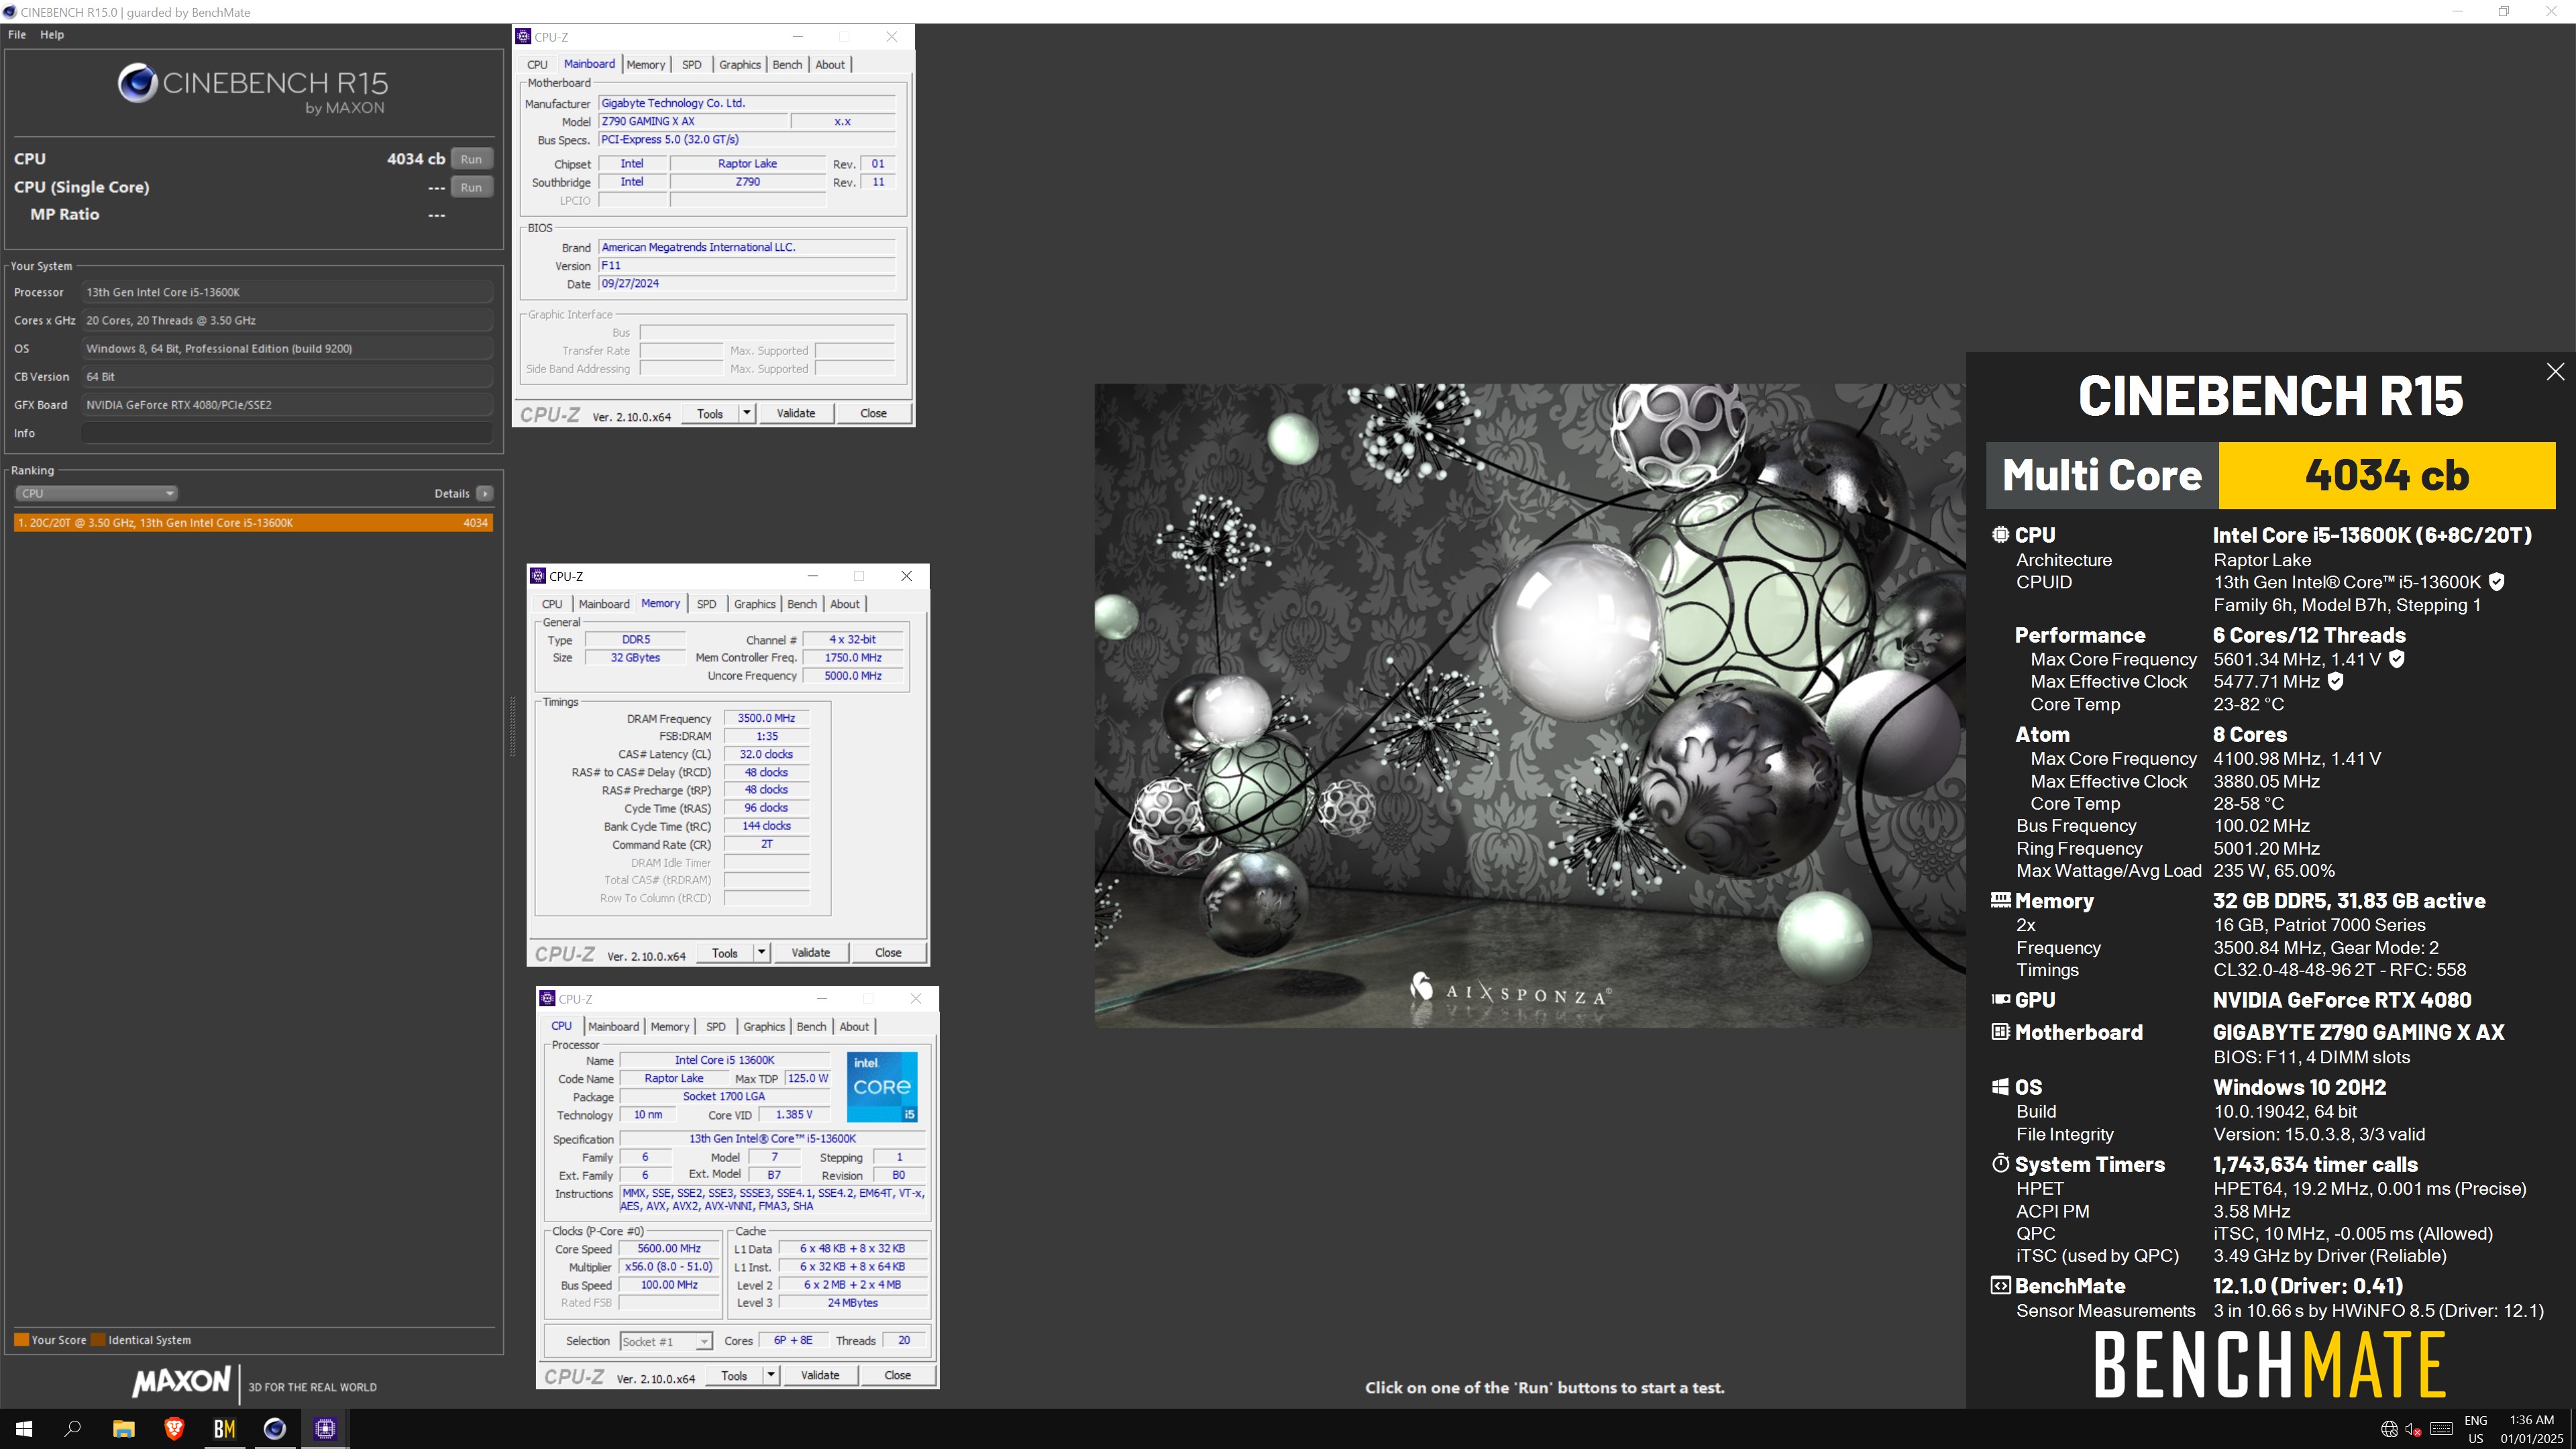This screenshot has width=2576, height=1449.
Task: Click the Cinebench R15 logo sphere
Action: coord(138,83)
